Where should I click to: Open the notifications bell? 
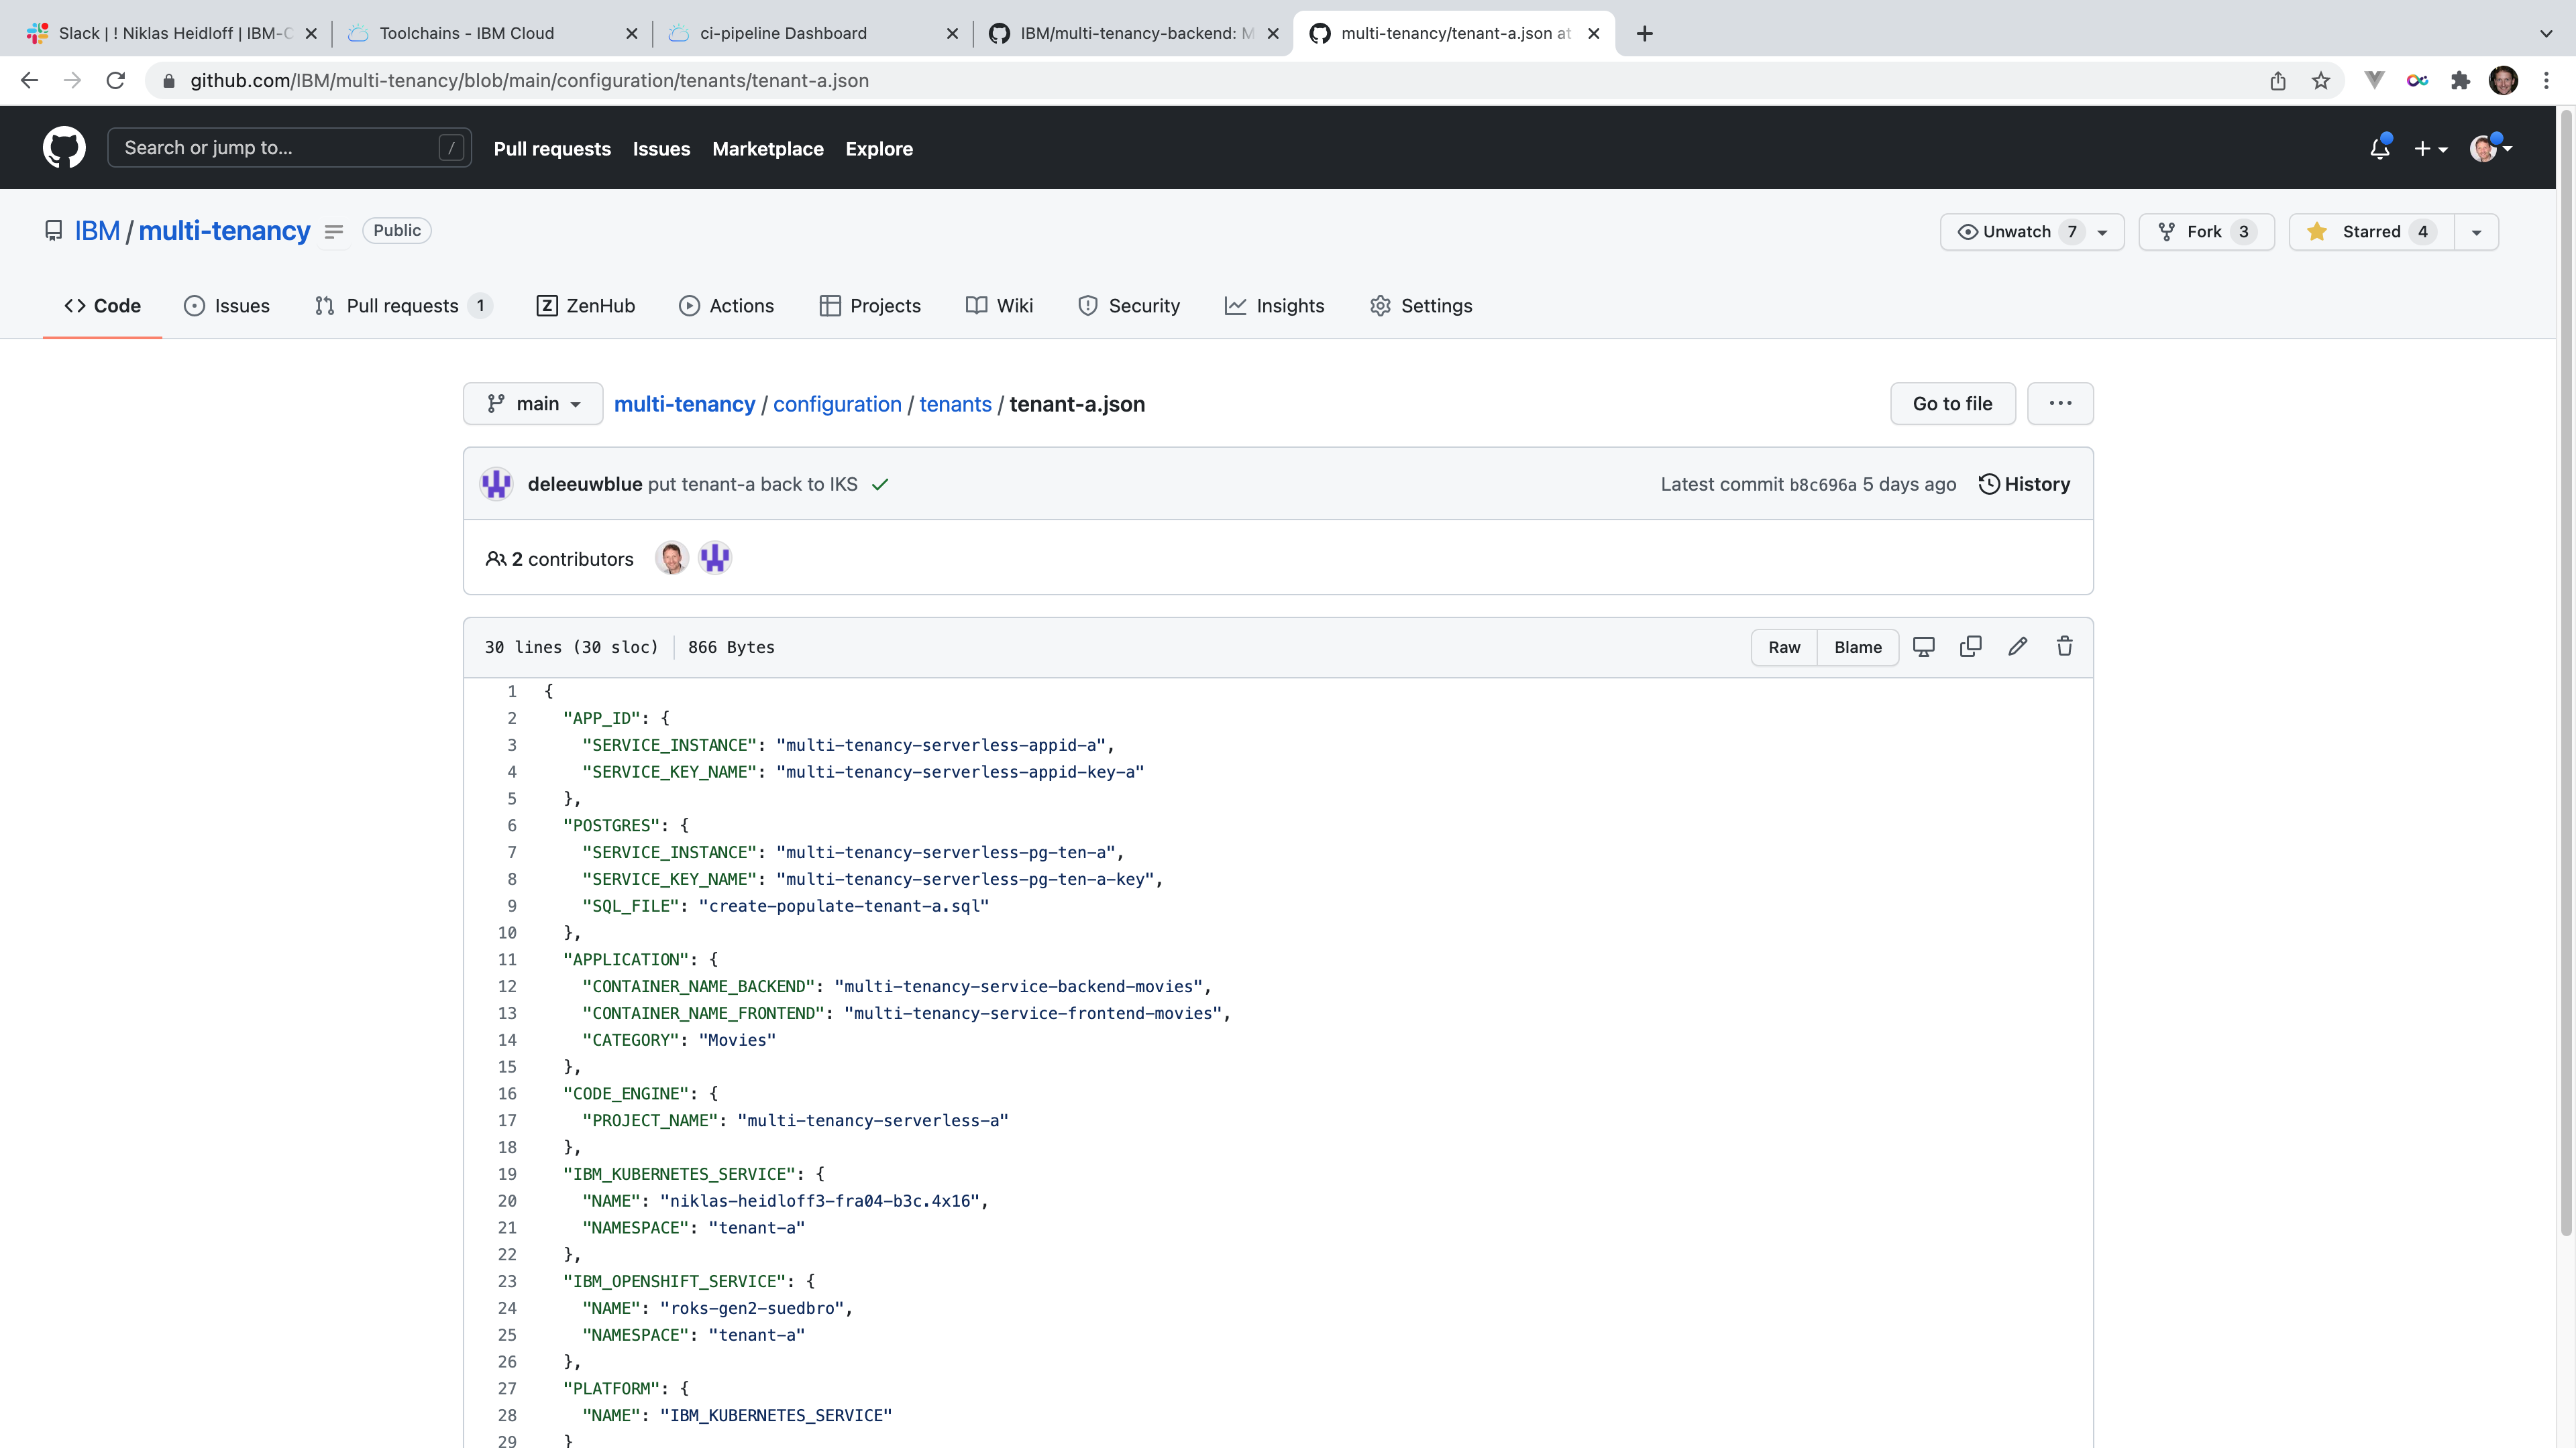(x=2379, y=149)
